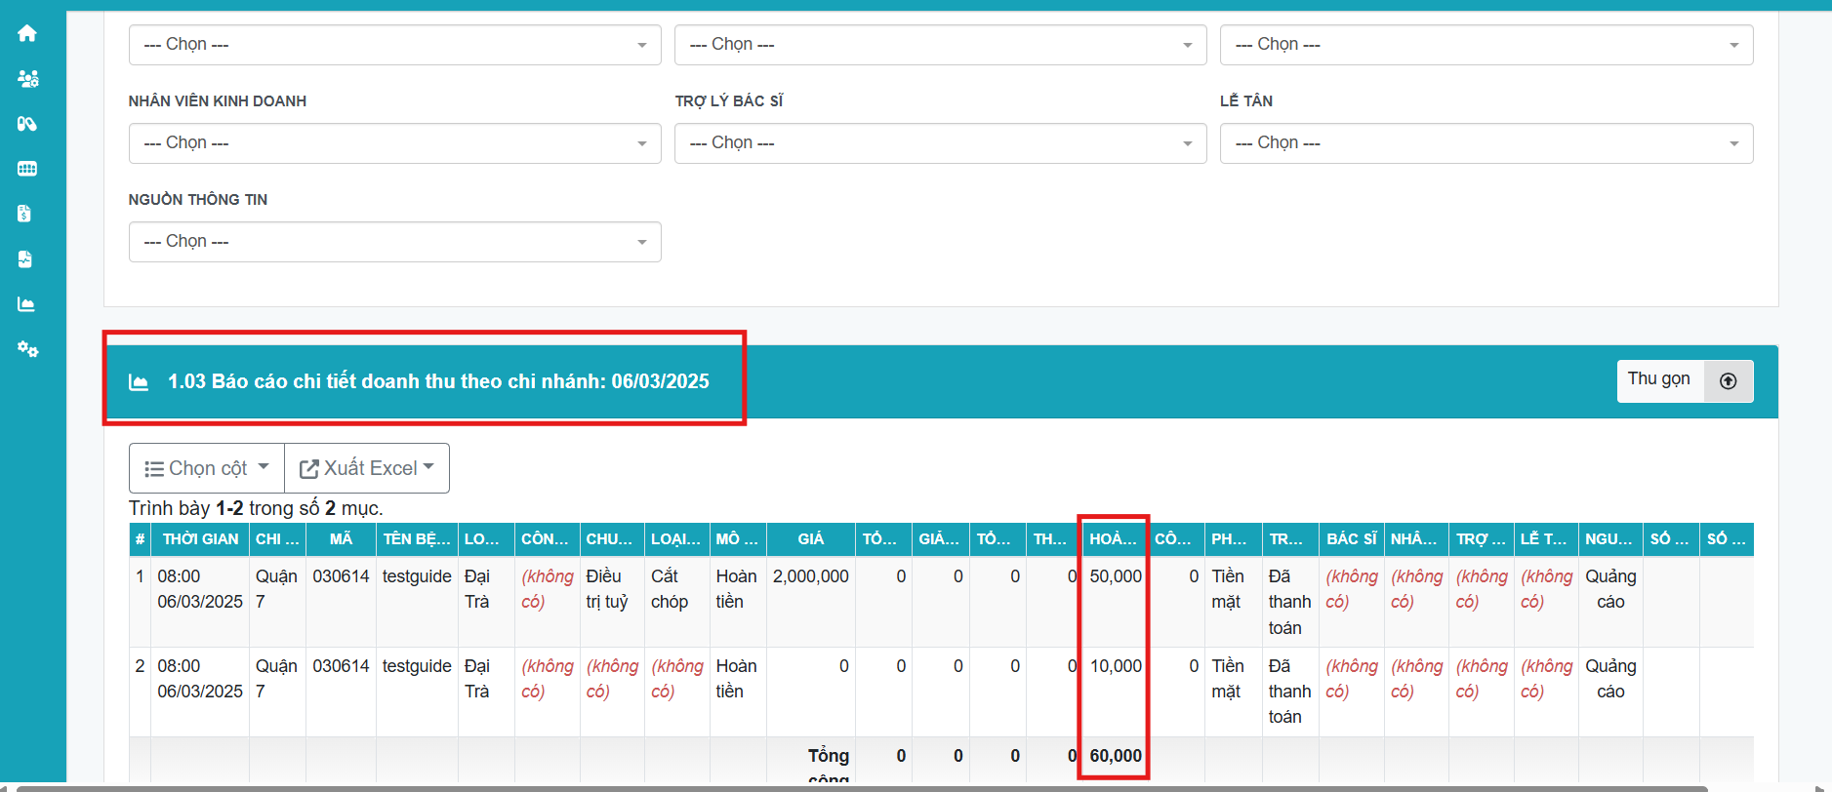Open the Xuất Excel export menu
The height and width of the screenshot is (792, 1832).
tap(367, 468)
